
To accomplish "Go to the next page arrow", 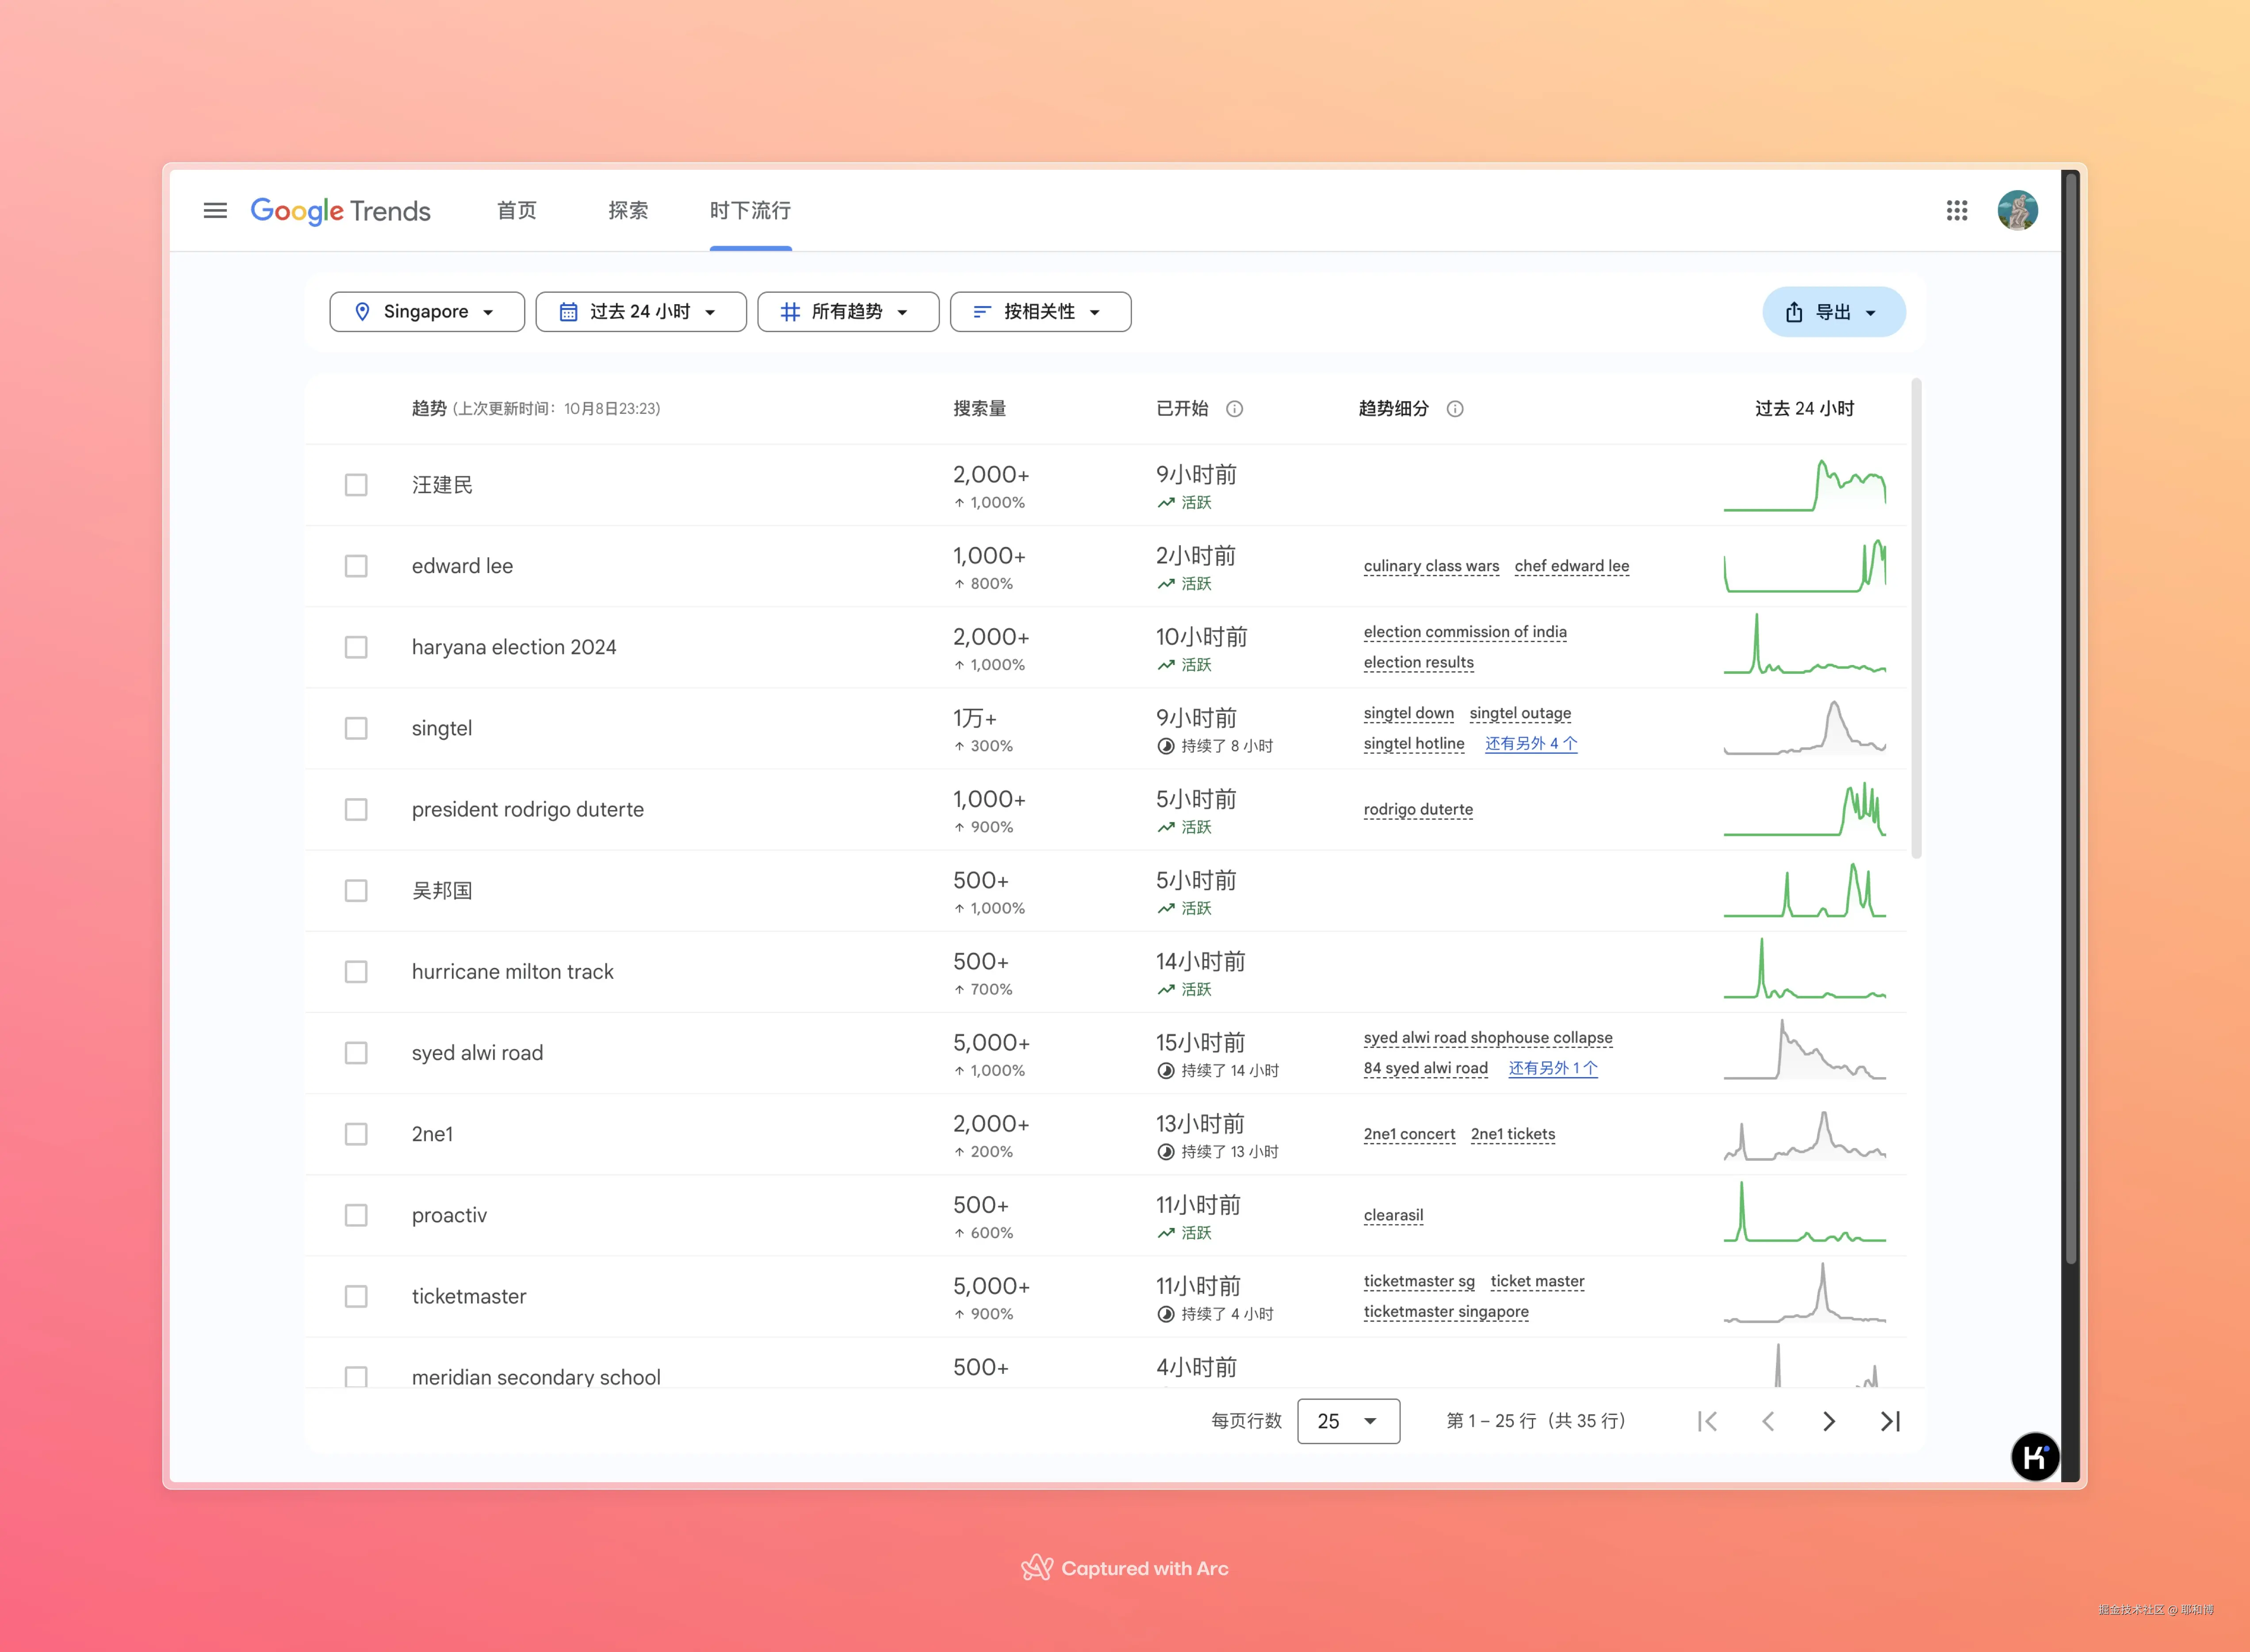I will click(x=1828, y=1421).
